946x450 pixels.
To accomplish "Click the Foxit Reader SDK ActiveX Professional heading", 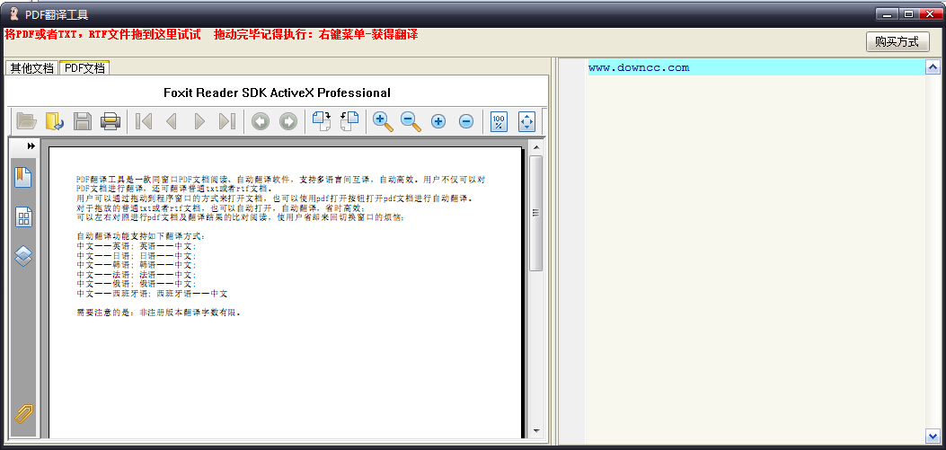I will coord(277,93).
